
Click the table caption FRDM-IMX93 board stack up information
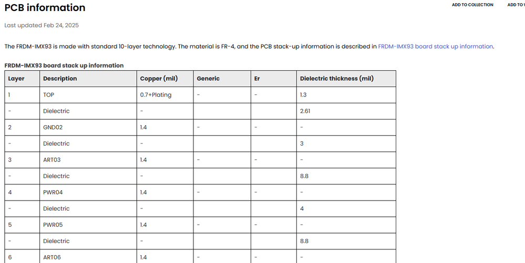[64, 65]
